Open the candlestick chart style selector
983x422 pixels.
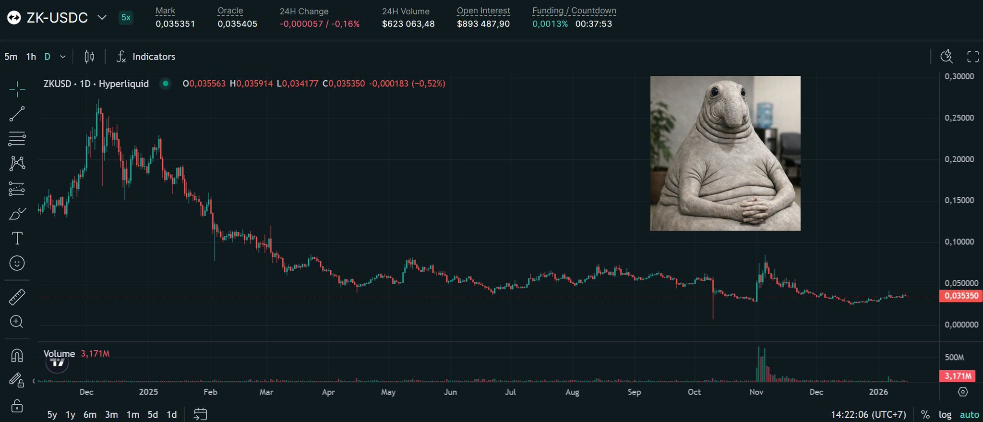(x=89, y=57)
